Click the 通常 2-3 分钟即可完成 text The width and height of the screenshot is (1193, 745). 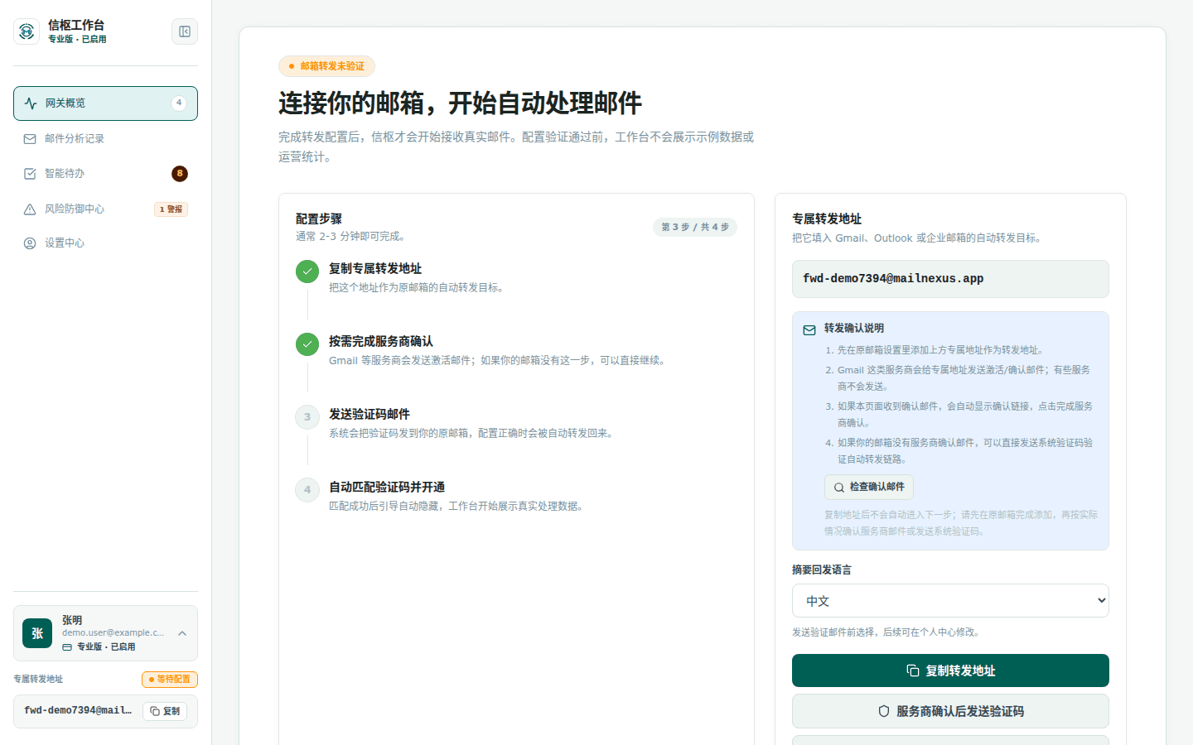[x=350, y=237]
